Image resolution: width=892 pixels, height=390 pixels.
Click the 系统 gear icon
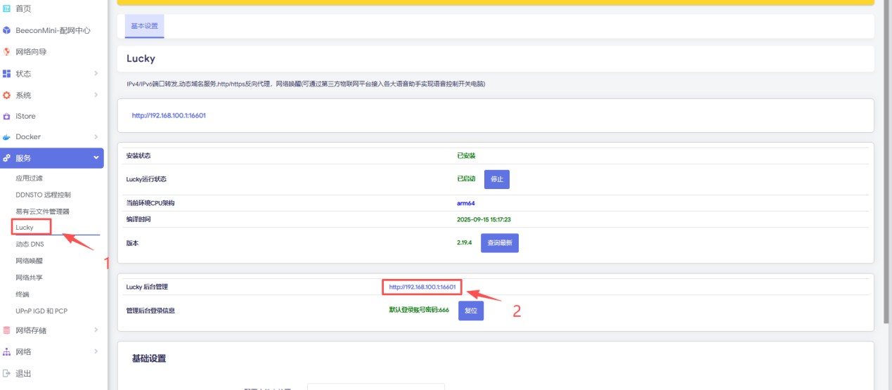point(7,96)
